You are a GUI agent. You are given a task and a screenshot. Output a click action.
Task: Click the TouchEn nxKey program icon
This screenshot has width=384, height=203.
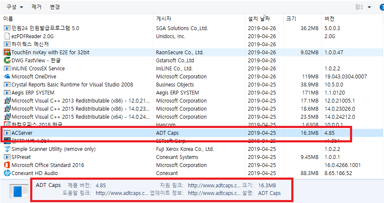(x=7, y=53)
